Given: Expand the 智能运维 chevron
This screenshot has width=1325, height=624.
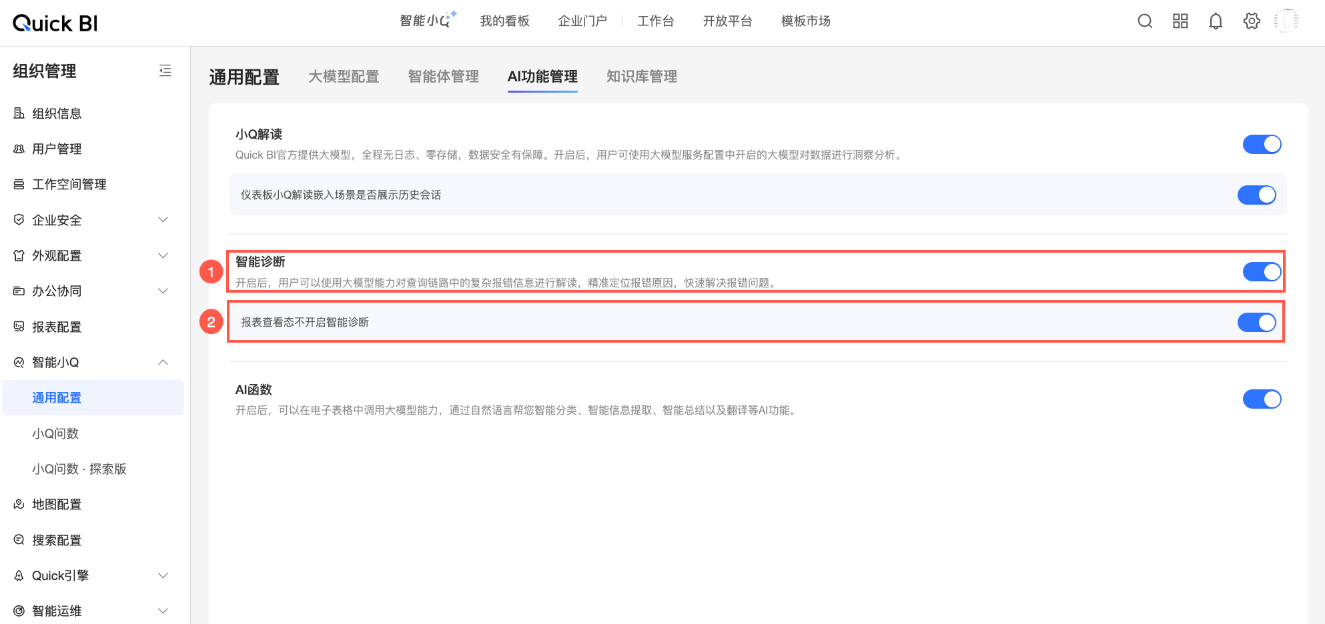Looking at the screenshot, I should (x=163, y=611).
